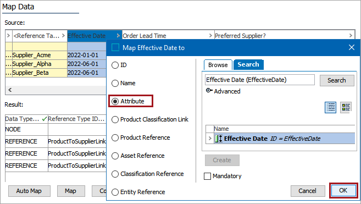Open Preferred Supplier? column header arrow

pyautogui.click(x=351, y=36)
